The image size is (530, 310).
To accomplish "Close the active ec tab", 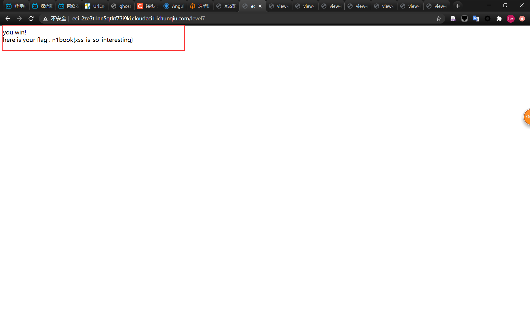I will (260, 6).
